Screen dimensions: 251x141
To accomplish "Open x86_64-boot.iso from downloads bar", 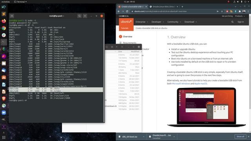I will [129, 137].
